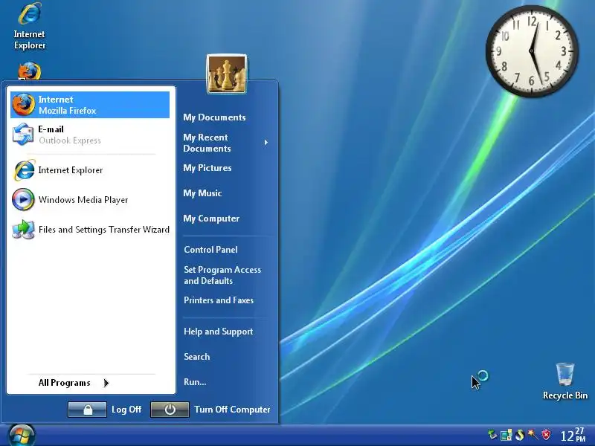Open Help and Support
This screenshot has height=446, width=595.
click(x=218, y=332)
